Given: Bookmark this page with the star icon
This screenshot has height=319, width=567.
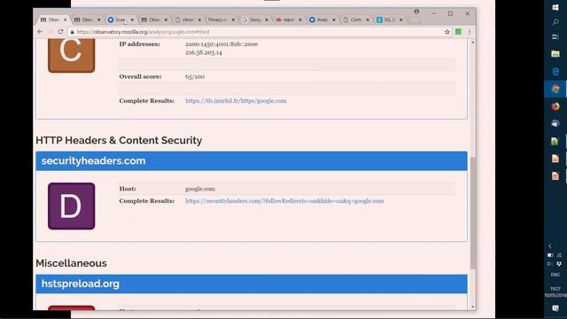Looking at the screenshot, I should (x=447, y=32).
